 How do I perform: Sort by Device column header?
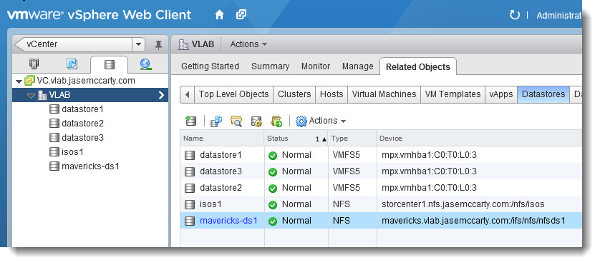coord(480,139)
